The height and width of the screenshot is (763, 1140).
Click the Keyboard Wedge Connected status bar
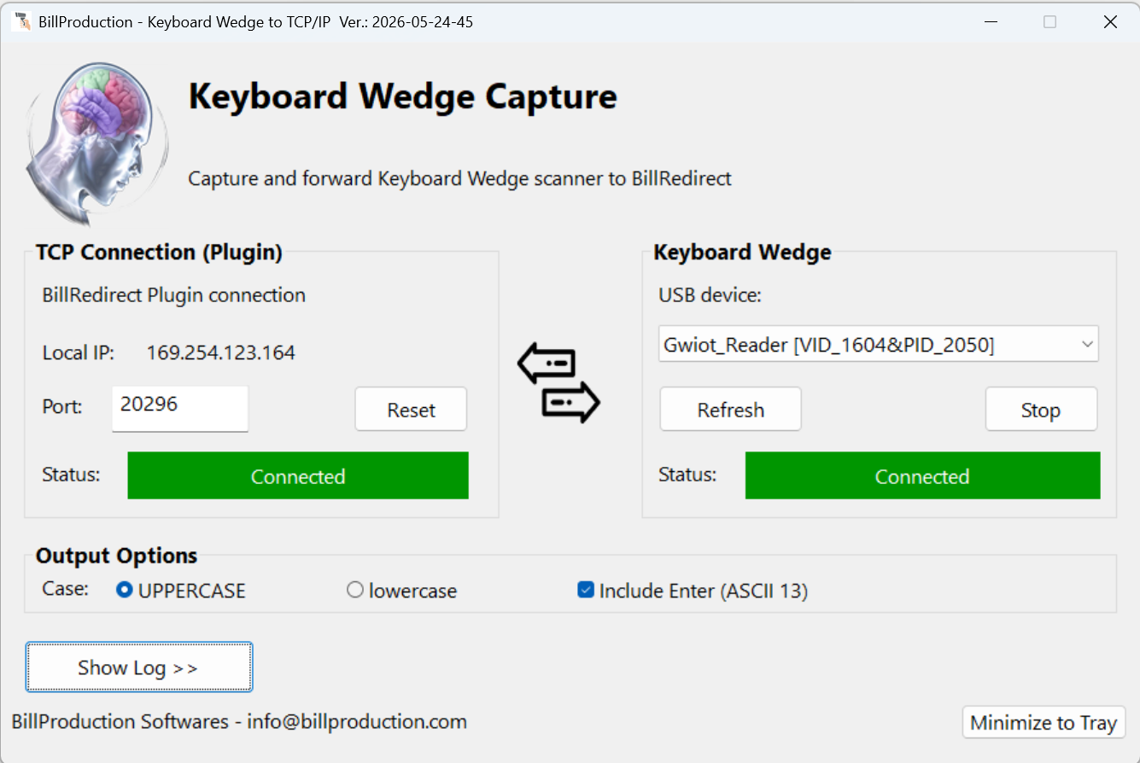[922, 475]
